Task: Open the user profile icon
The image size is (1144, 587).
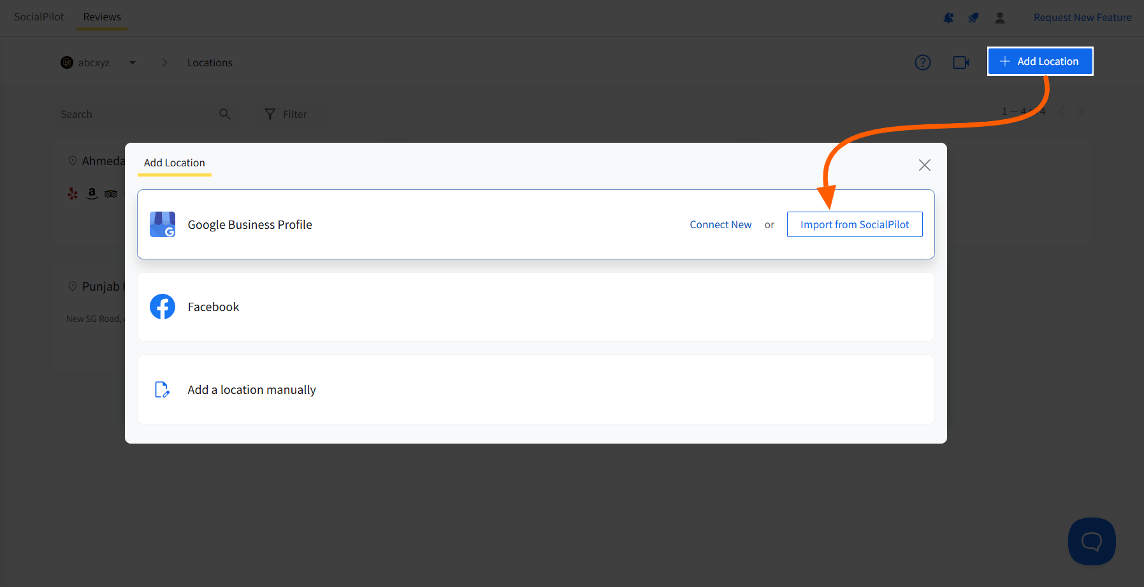Action: (x=1000, y=18)
